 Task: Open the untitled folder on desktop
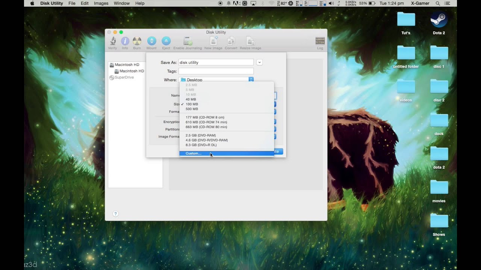[406, 56]
